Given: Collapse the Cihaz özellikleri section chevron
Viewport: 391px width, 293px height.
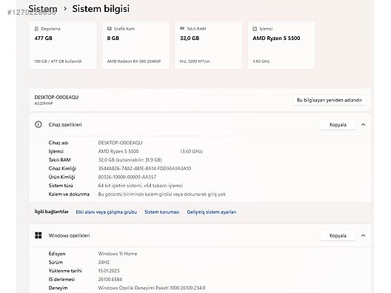Looking at the screenshot, I should coord(363,124).
